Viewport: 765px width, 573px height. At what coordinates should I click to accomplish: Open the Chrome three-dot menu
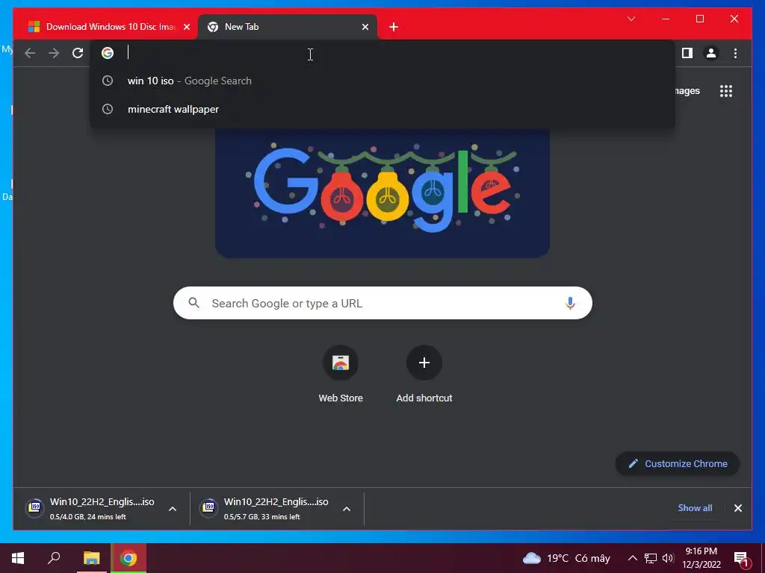735,53
